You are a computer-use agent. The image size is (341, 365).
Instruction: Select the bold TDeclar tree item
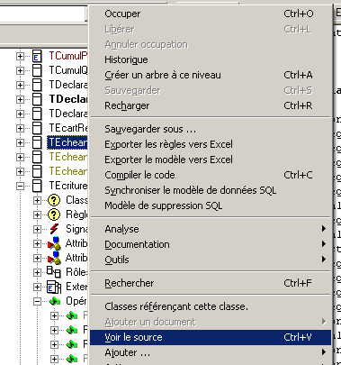click(x=68, y=99)
